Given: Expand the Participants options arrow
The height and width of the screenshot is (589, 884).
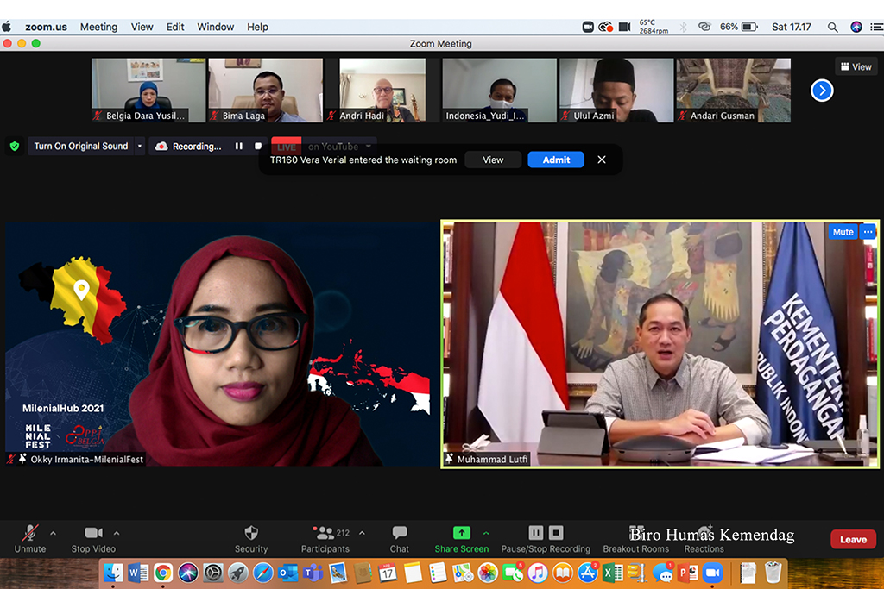Looking at the screenshot, I should 362,533.
